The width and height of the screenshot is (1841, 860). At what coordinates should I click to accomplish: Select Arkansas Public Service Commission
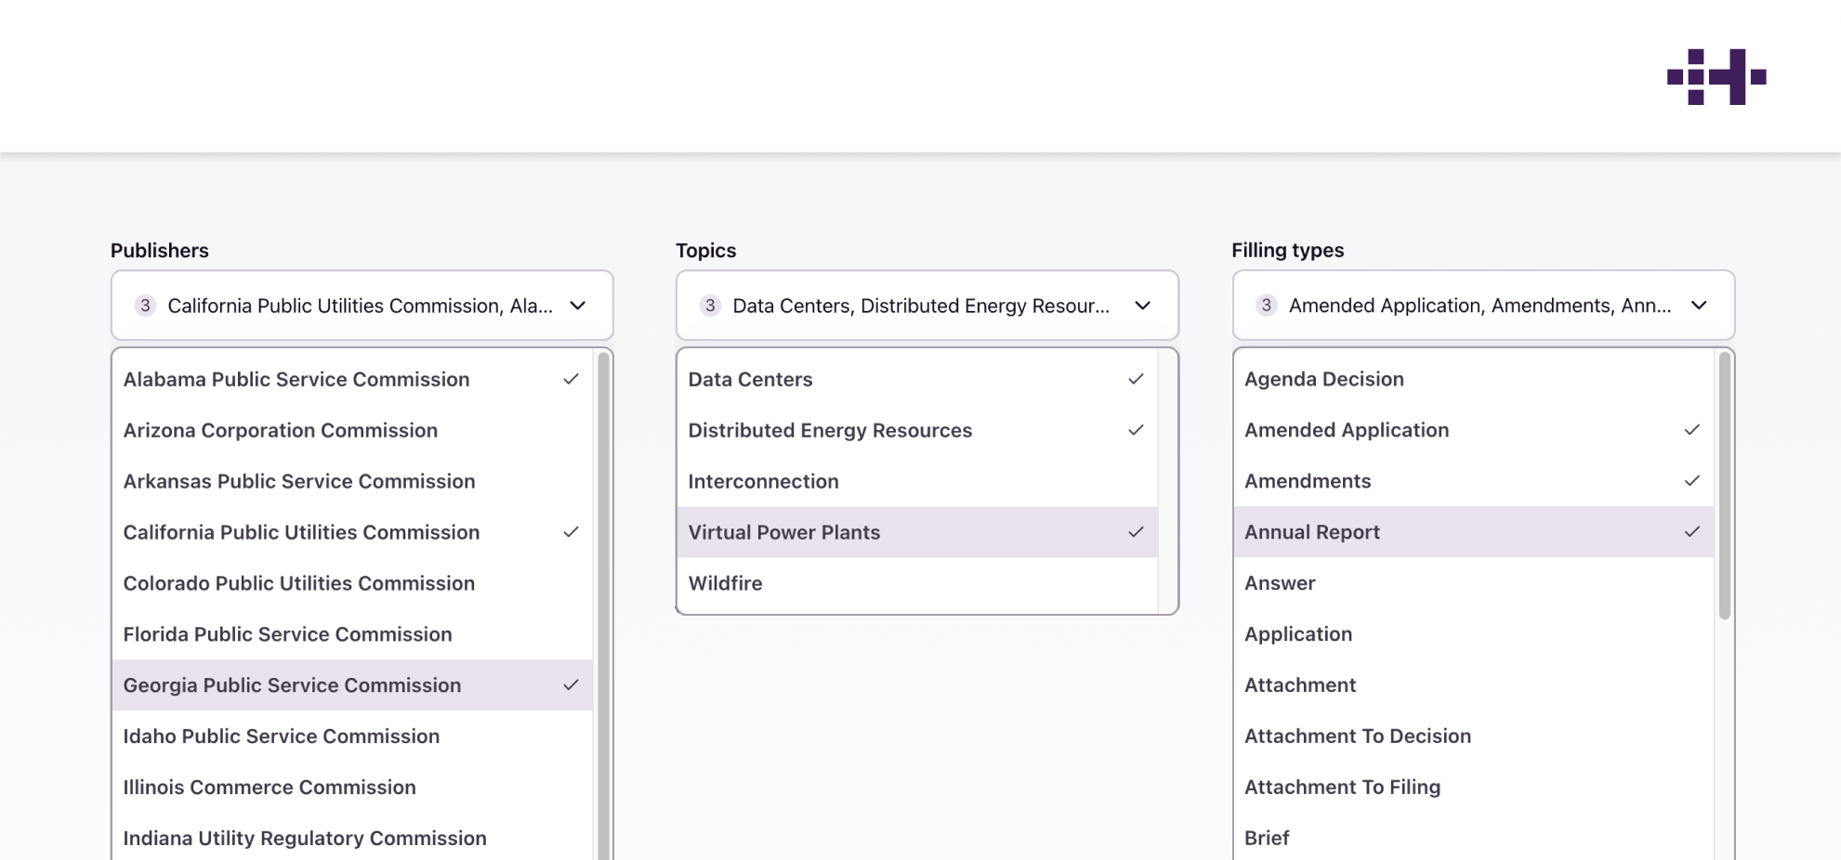coord(352,481)
